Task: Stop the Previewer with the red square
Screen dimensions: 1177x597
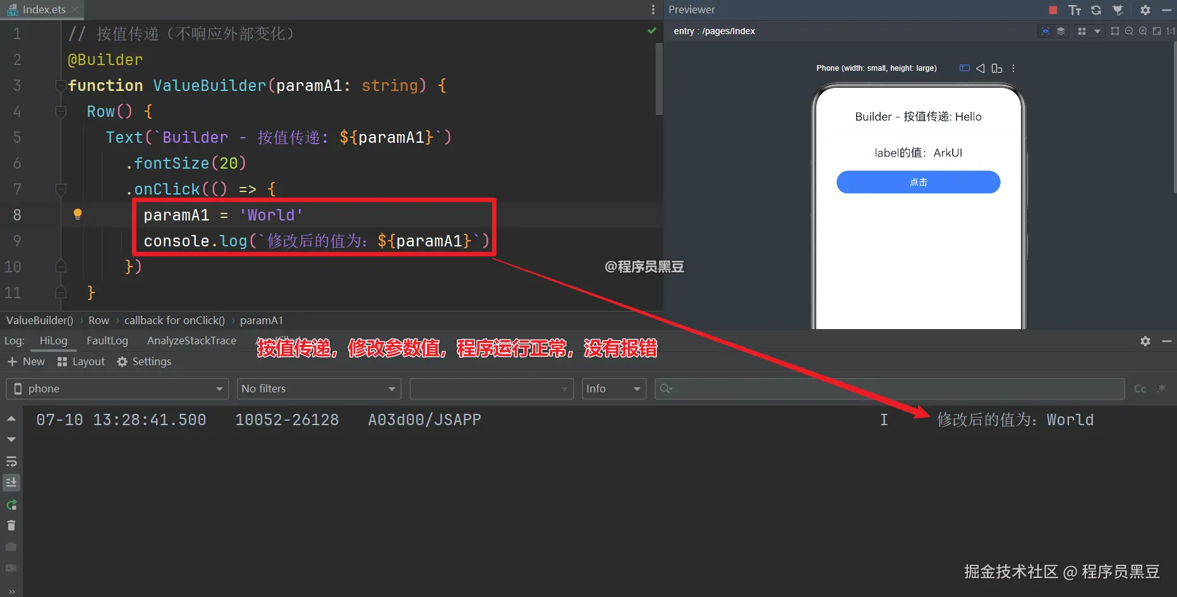Action: 1053,10
